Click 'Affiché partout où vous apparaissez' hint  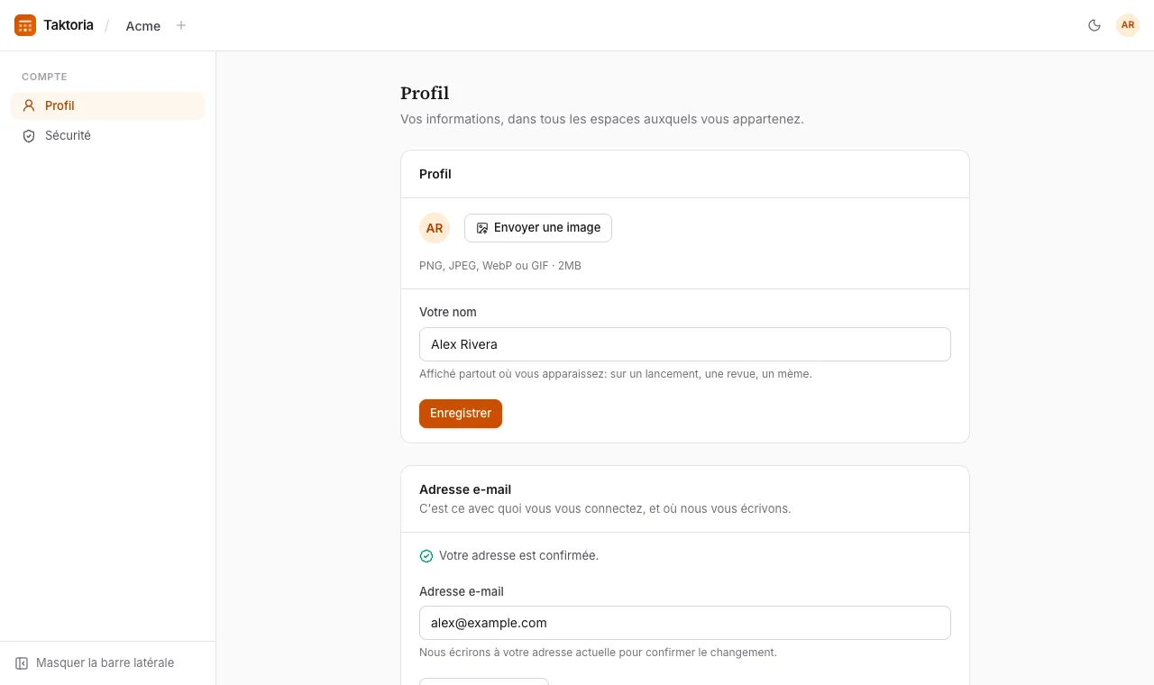pyautogui.click(x=616, y=374)
